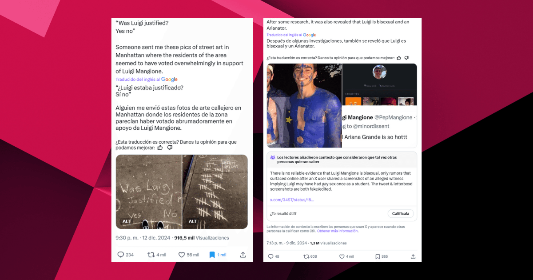Click the Calificala button
Screen dimensions: 533x280
[401, 214]
